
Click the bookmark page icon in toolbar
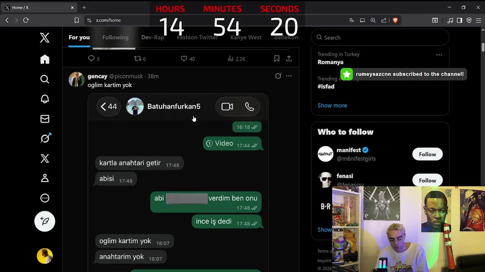77,20
